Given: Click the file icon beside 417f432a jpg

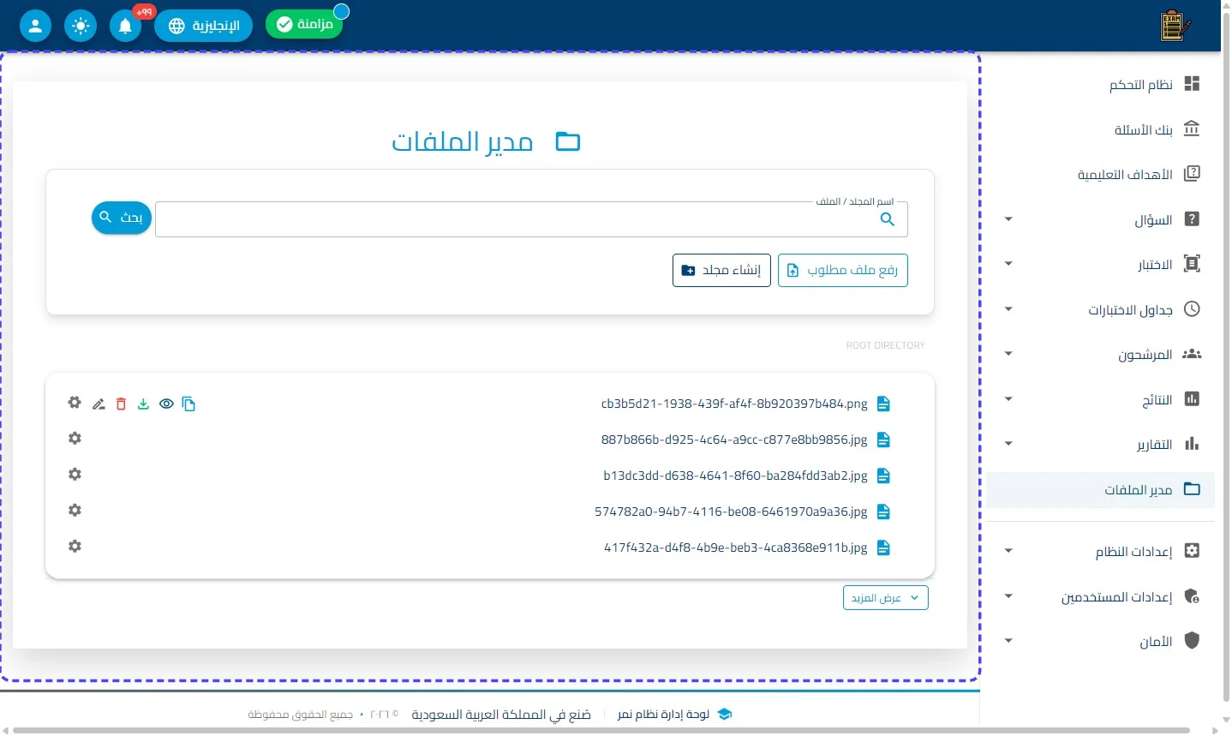Looking at the screenshot, I should [883, 548].
